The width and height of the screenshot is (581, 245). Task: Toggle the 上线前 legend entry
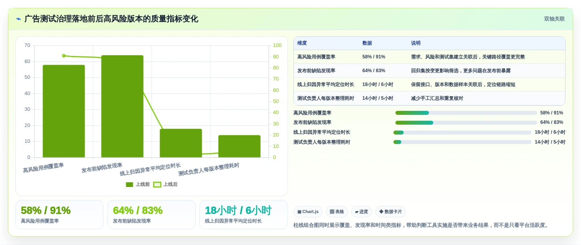tap(138, 184)
